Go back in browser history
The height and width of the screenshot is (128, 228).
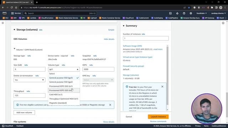coord(3,7)
